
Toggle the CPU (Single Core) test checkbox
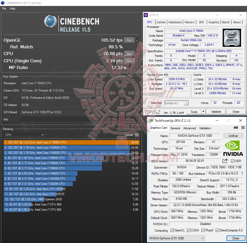coord(138,60)
